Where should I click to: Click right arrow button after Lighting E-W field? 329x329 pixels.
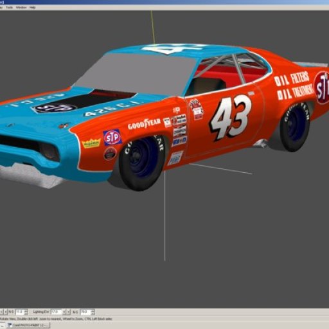click(68, 312)
